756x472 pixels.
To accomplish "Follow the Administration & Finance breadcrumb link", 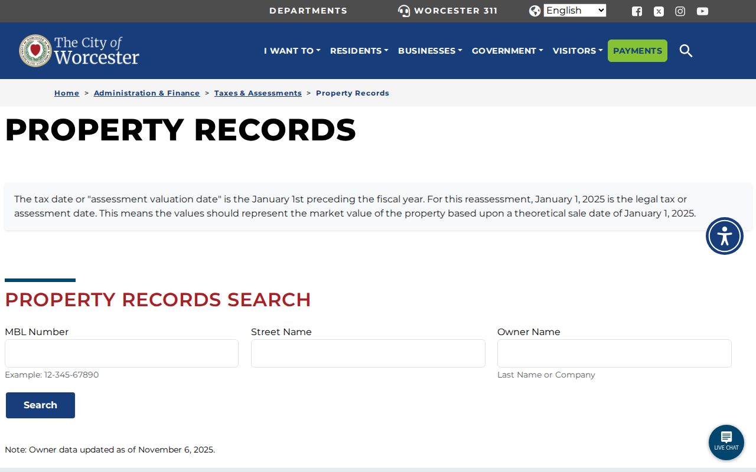I will coord(147,93).
